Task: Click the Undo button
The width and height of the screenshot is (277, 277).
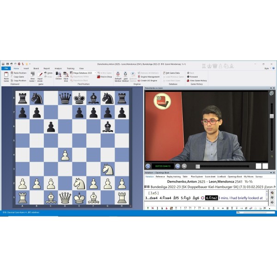Action: [48, 73]
